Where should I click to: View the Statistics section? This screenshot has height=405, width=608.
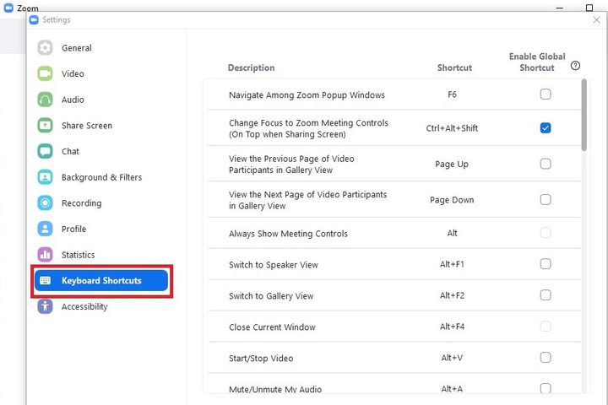coord(101,255)
